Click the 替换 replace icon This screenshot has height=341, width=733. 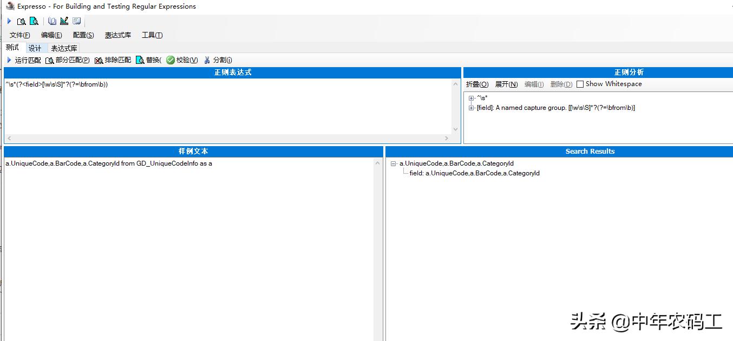[x=140, y=60]
